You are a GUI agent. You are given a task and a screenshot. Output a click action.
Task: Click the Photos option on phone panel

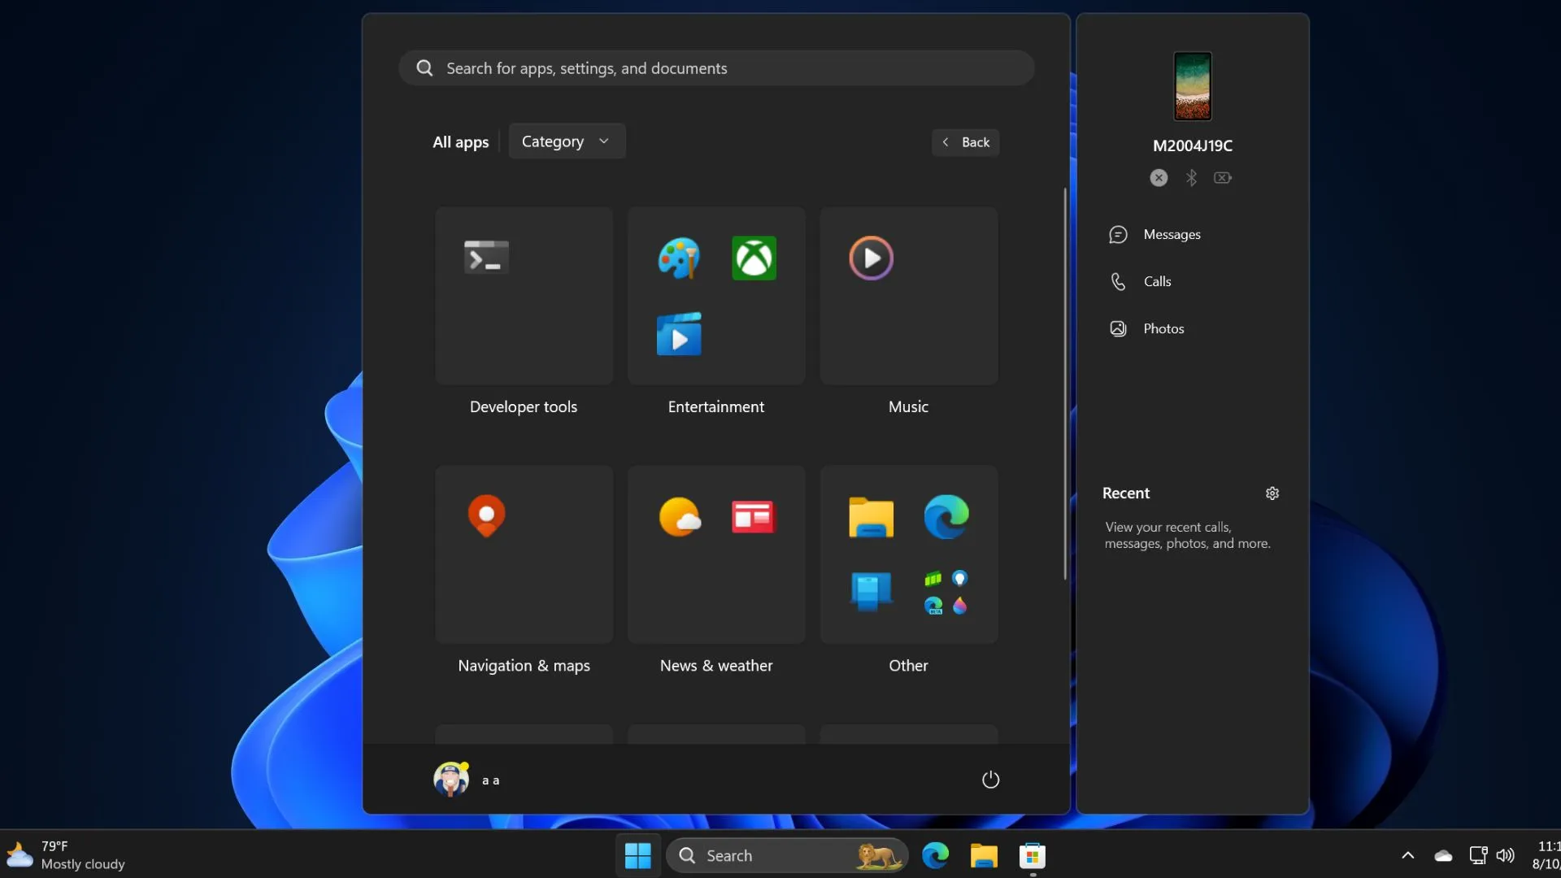(x=1163, y=328)
